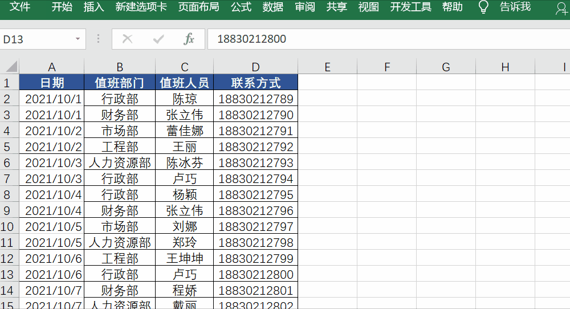This screenshot has width=570, height=309.
Task: Select column A header
Action: click(52, 67)
